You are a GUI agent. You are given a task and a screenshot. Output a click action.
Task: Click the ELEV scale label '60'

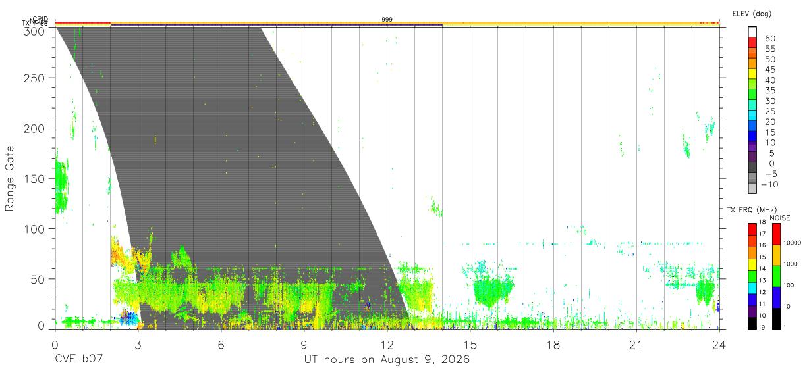coord(769,38)
